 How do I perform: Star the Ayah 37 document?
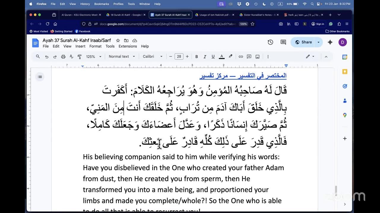pyautogui.click(x=118, y=41)
